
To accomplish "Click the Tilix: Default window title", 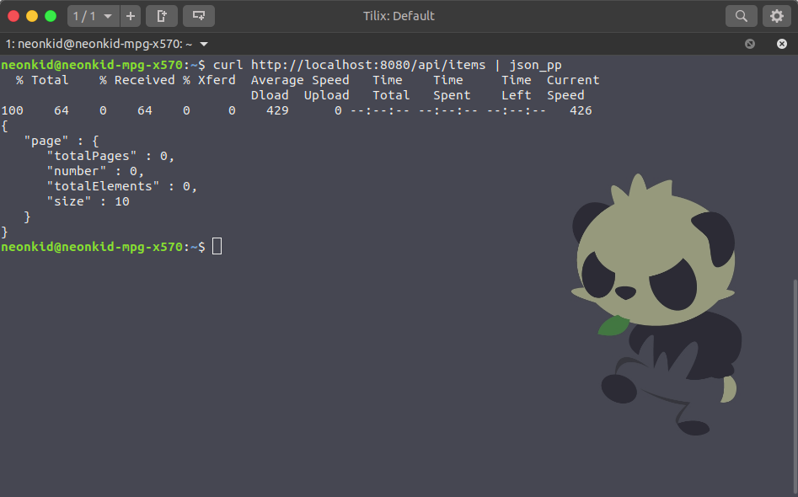I will [x=399, y=16].
